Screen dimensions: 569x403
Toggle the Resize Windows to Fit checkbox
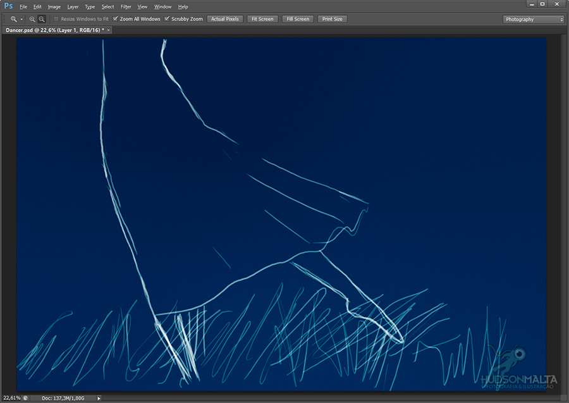pos(56,19)
